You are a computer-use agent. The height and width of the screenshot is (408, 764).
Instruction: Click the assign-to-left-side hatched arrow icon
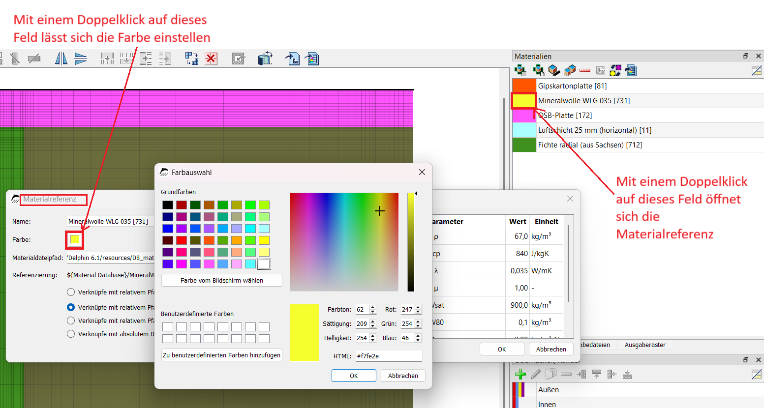point(581,375)
